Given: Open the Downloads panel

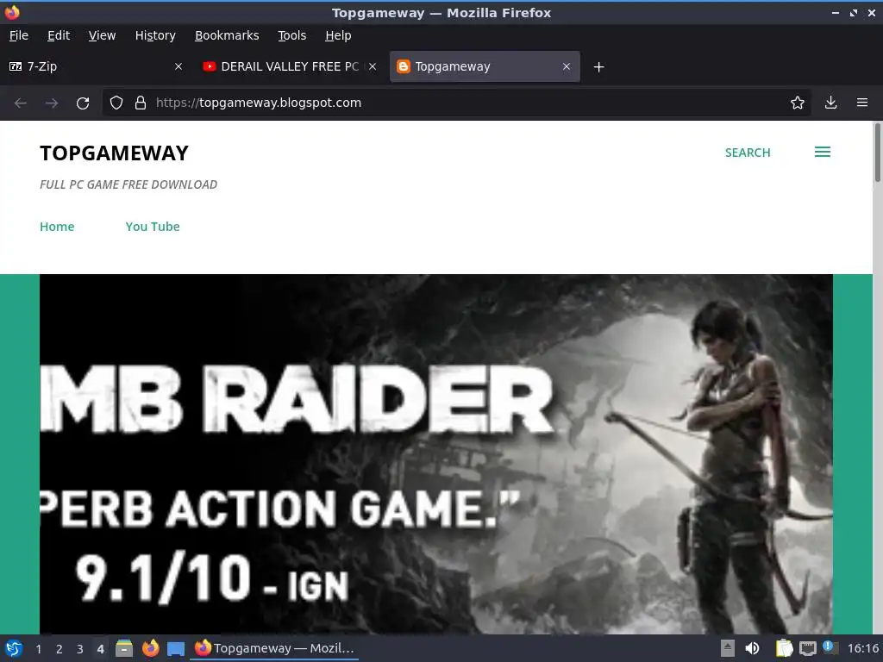Looking at the screenshot, I should 830,103.
